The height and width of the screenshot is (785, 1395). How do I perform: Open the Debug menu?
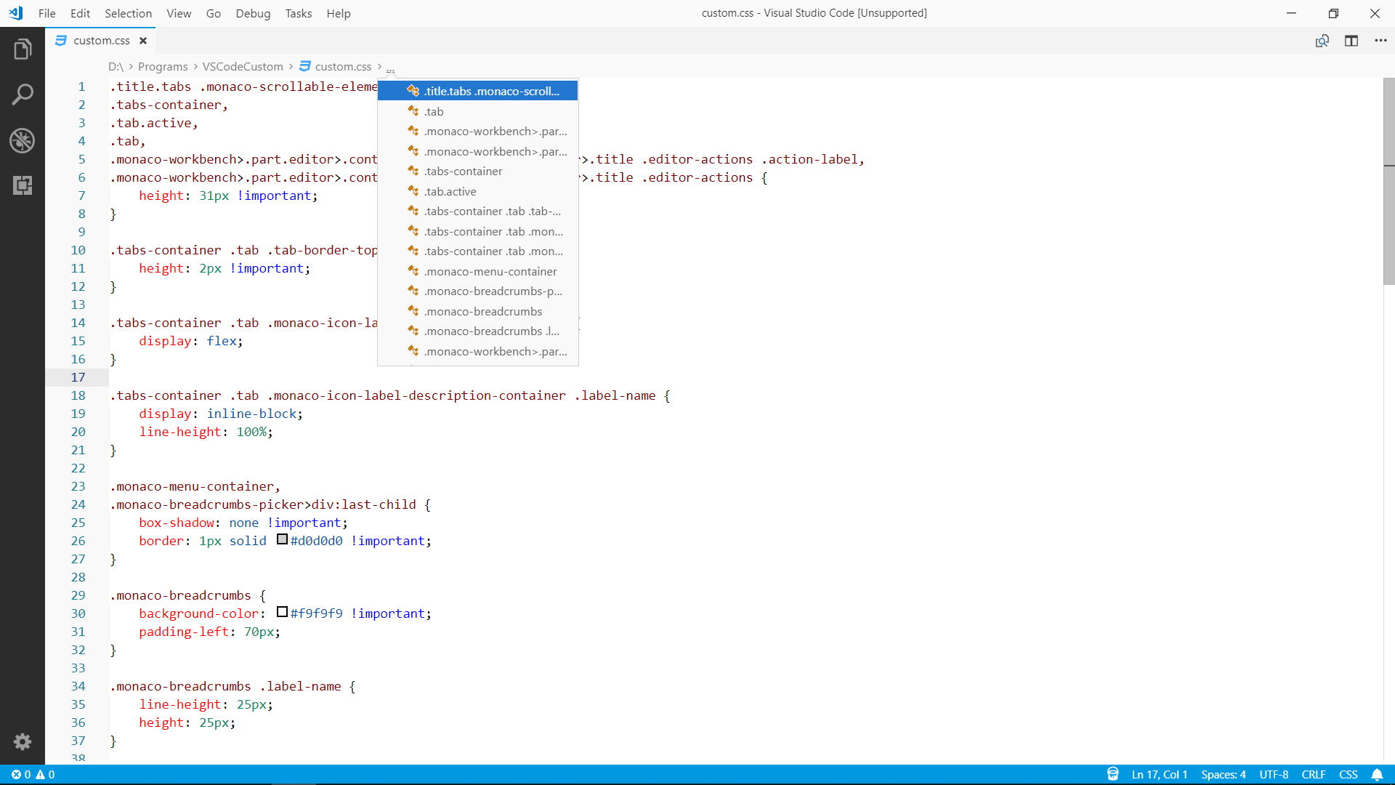coord(253,13)
